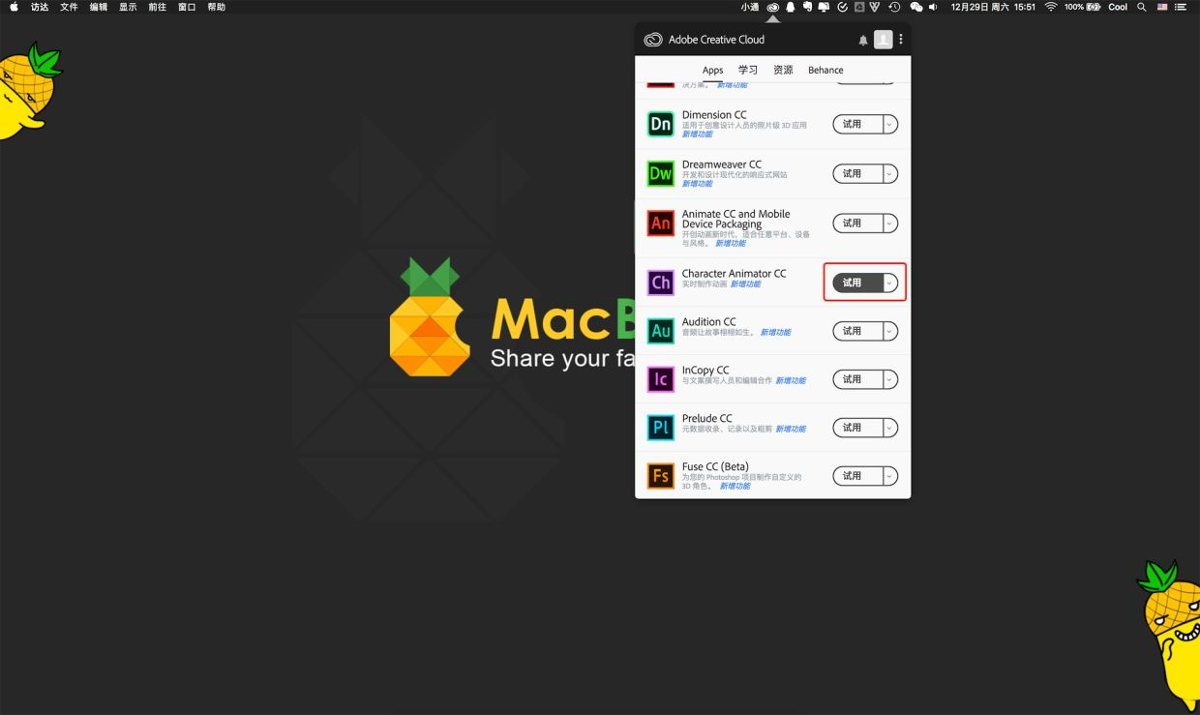Click 试用 for InCopy CC
This screenshot has height=715, width=1200.
(857, 379)
